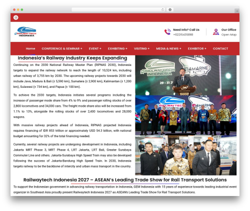The height and width of the screenshot is (211, 250).
Task: Click paragraph starting 'Currently, several railway projects'
Action: pyautogui.click(x=72, y=155)
